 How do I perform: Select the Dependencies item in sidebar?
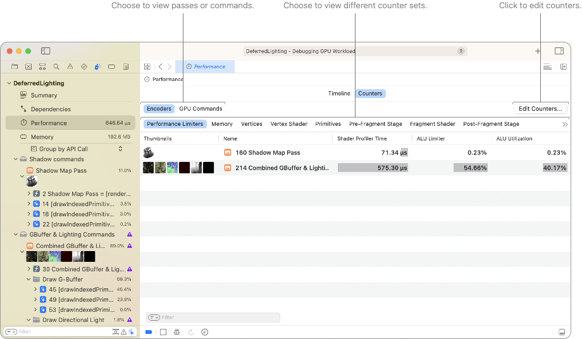click(51, 109)
